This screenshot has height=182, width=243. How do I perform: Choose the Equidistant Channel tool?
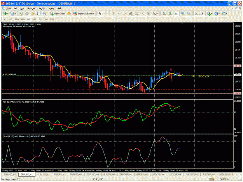point(131,14)
